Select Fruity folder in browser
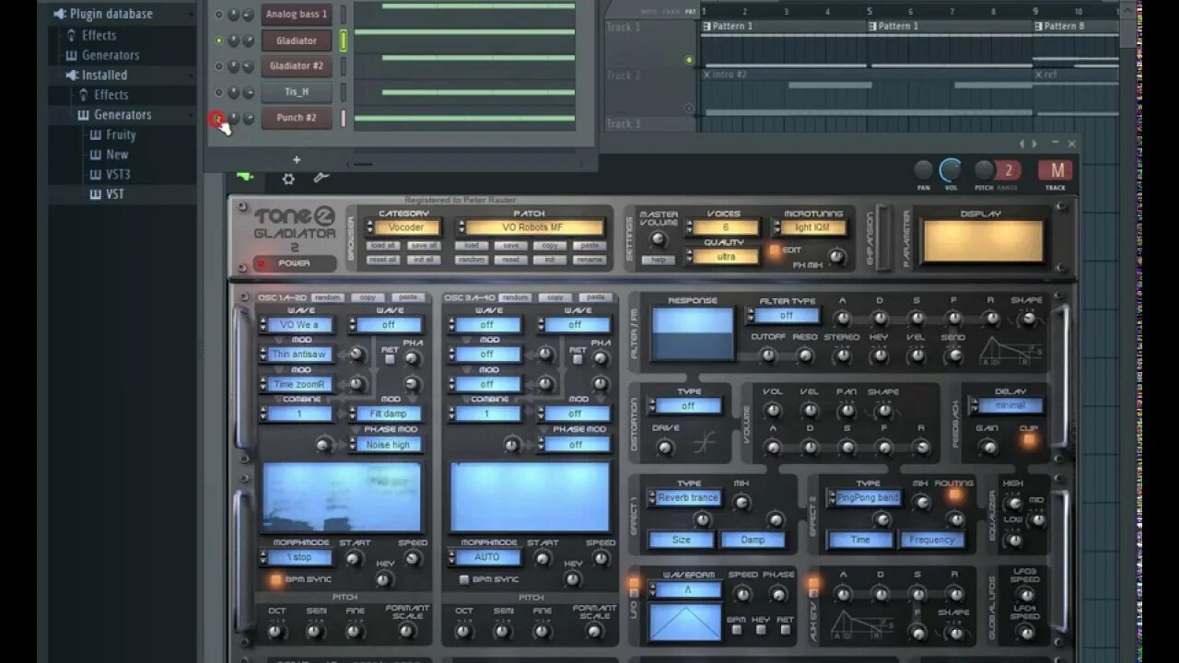Screen dimensions: 1179x663 tap(121, 134)
